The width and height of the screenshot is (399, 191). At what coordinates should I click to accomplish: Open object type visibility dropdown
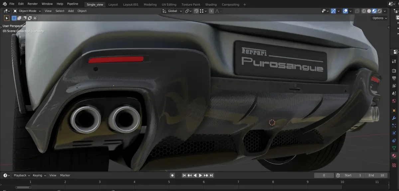pos(325,11)
